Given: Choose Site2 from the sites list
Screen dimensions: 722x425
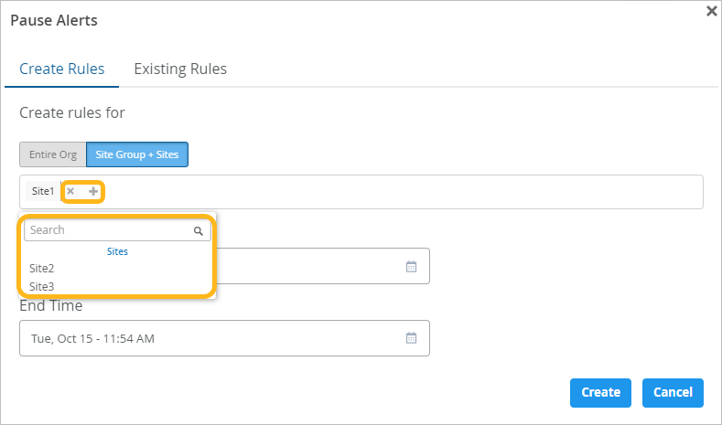Looking at the screenshot, I should click(x=42, y=269).
